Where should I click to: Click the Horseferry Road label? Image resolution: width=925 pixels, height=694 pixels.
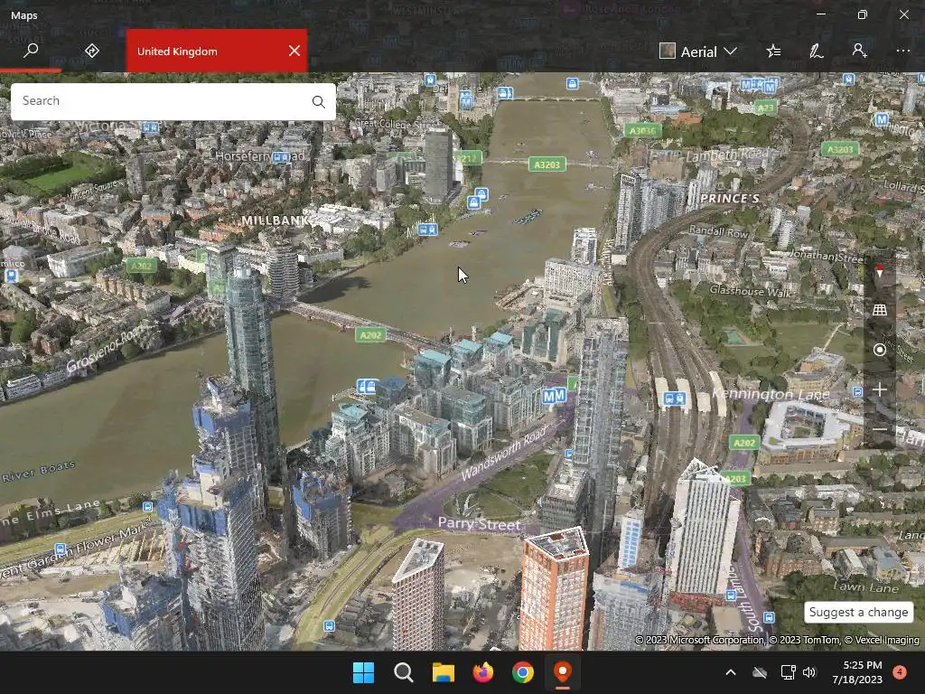pyautogui.click(x=260, y=156)
